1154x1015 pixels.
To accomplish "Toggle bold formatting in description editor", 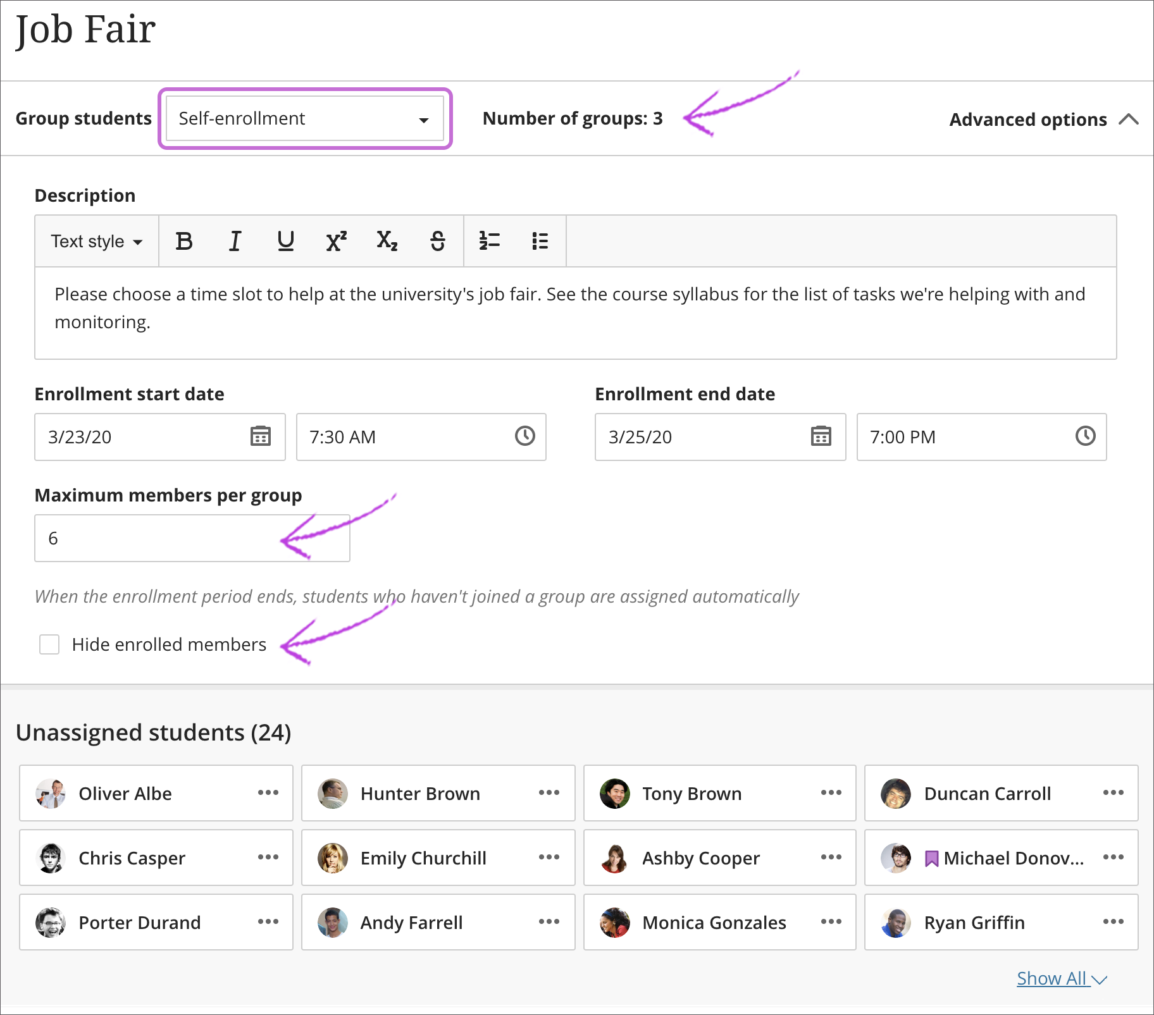I will point(184,241).
